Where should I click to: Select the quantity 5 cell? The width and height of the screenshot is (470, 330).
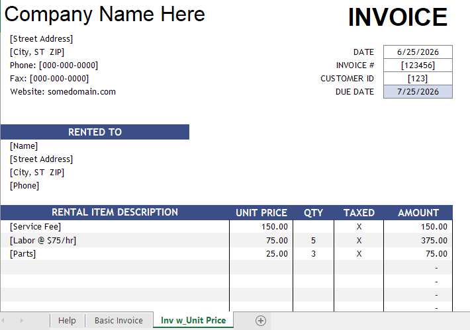[313, 241]
